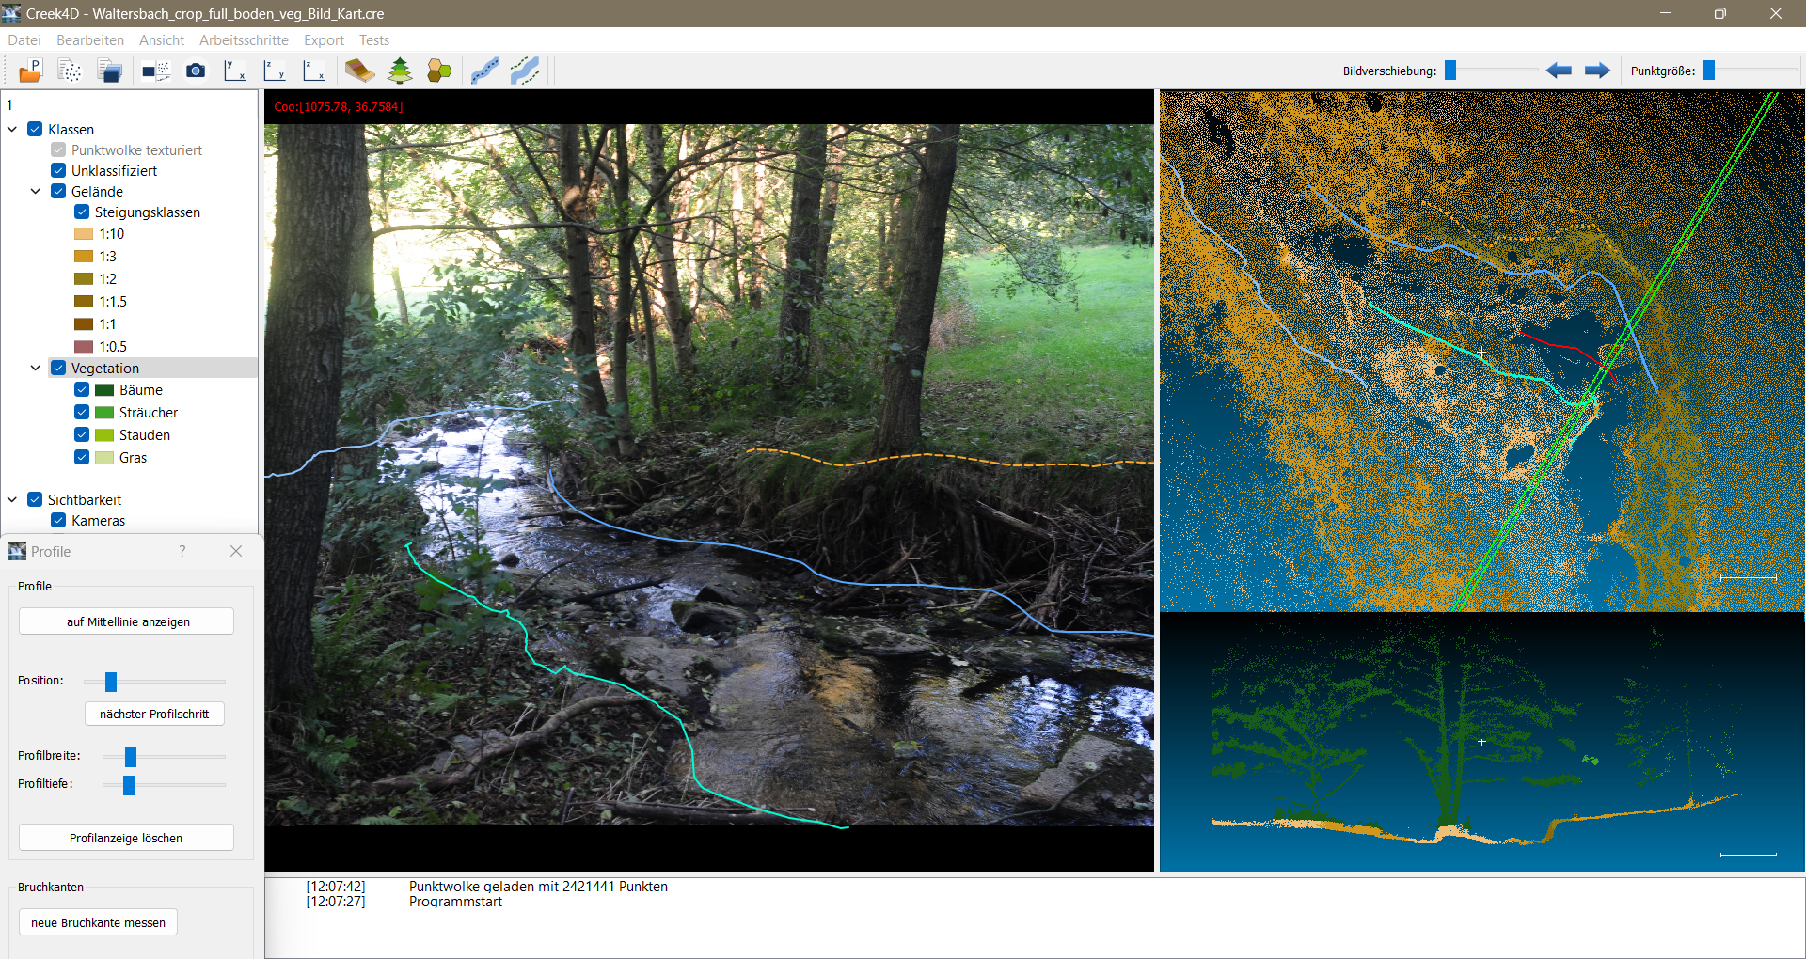Click the river bank lines icon

click(525, 71)
